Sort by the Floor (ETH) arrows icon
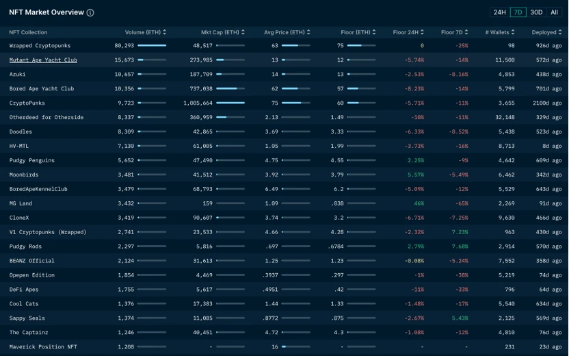 (374, 32)
